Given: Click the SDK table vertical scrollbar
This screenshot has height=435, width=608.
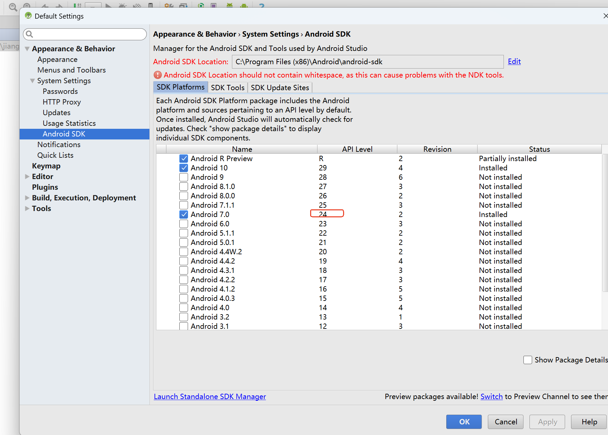Looking at the screenshot, I should [605, 223].
